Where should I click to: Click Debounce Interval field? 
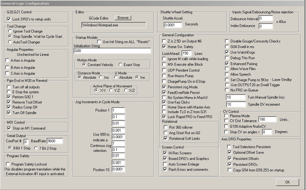pos(266,18)
